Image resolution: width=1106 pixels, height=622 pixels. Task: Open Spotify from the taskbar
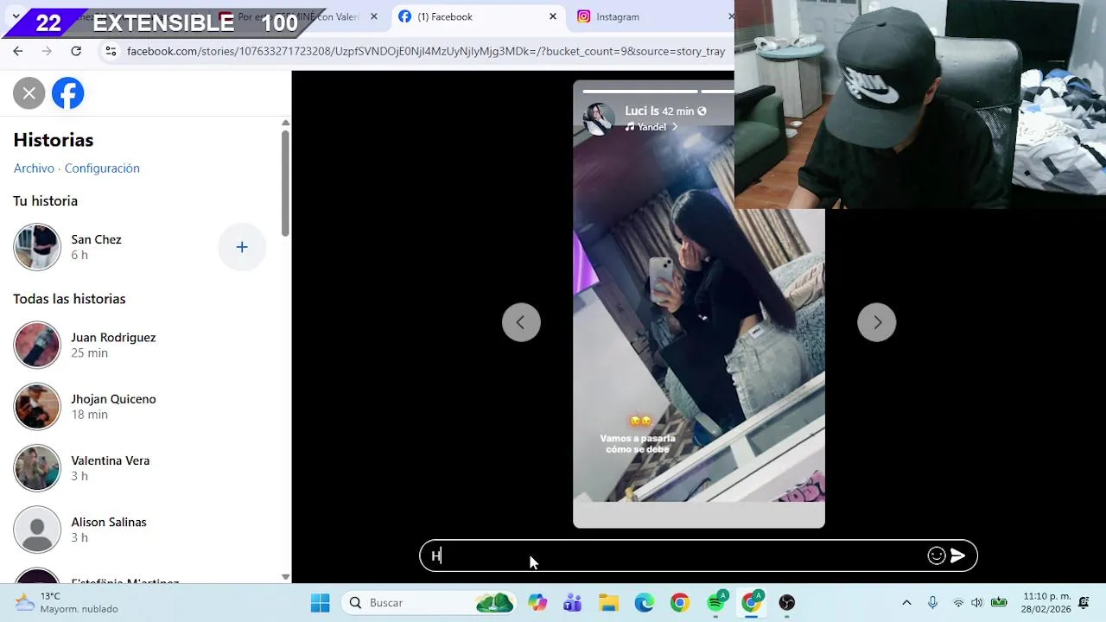click(x=716, y=603)
